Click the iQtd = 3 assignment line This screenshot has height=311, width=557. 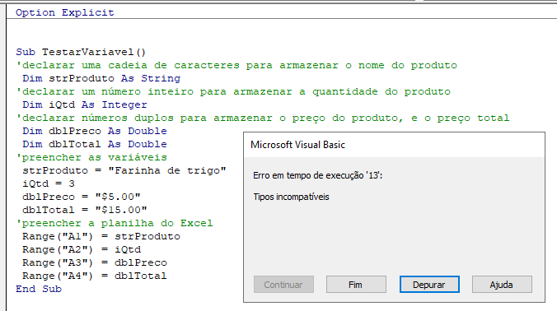coord(49,183)
